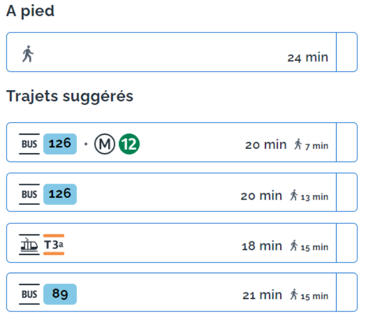Click the blue 89 bus line badge
Screen dimensions: 366x325
pos(59,294)
